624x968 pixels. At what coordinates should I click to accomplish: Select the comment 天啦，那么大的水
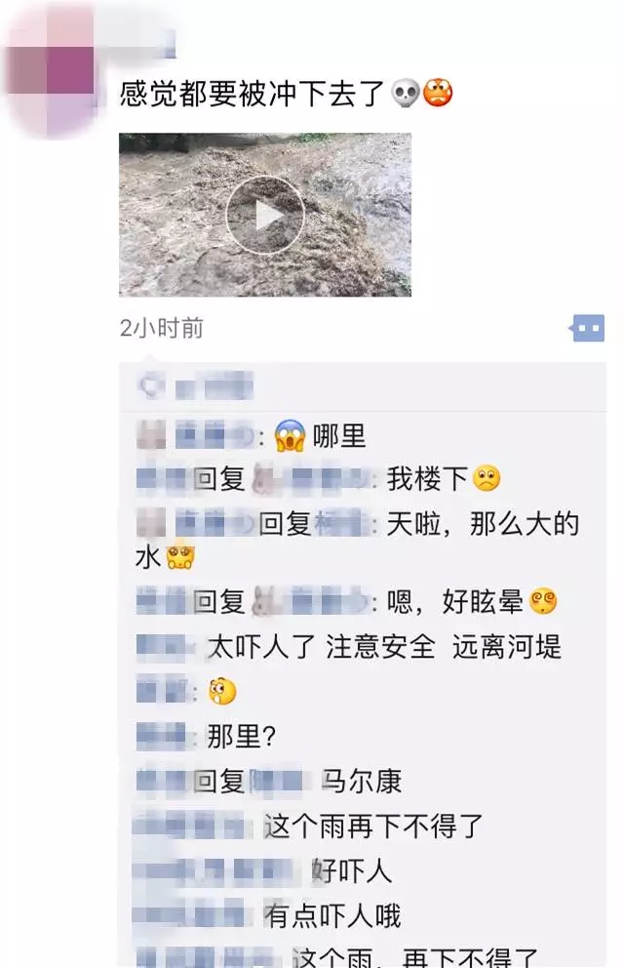click(x=358, y=540)
